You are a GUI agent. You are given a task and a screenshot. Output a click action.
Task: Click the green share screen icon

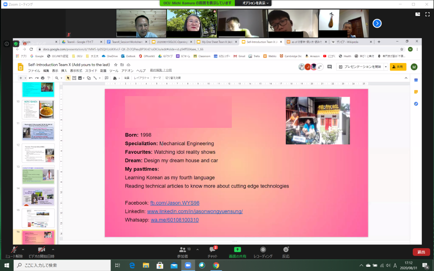[x=237, y=250]
